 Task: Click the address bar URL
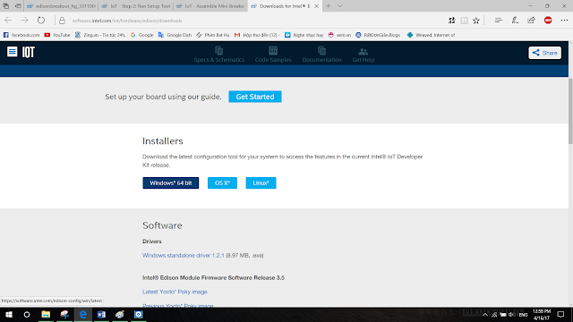click(127, 21)
